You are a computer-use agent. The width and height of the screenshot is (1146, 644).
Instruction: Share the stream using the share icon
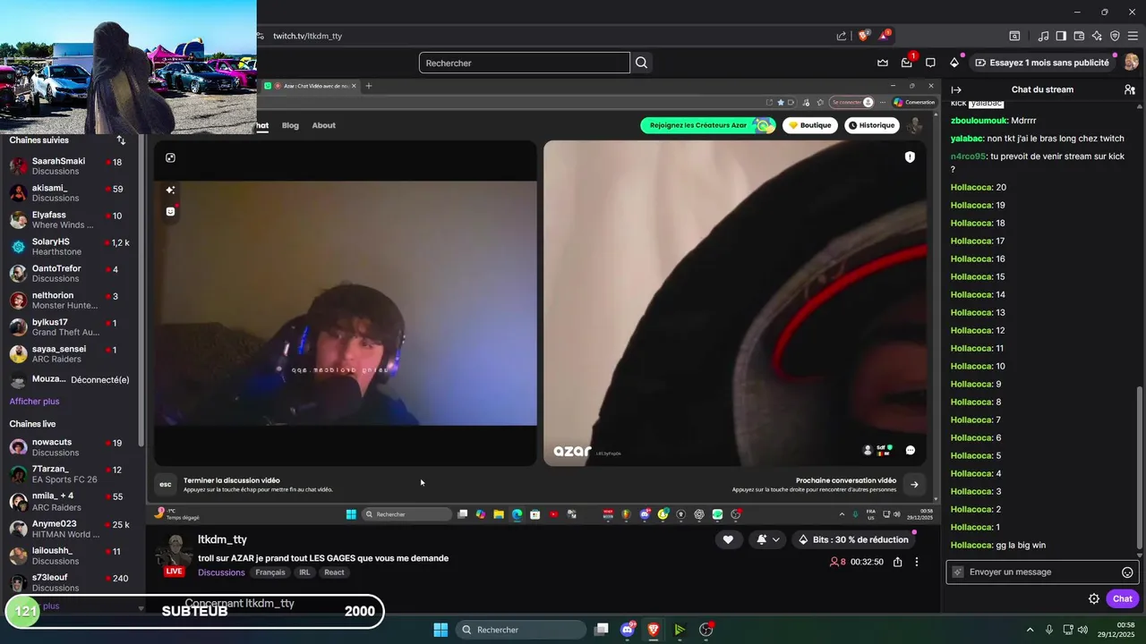click(897, 562)
